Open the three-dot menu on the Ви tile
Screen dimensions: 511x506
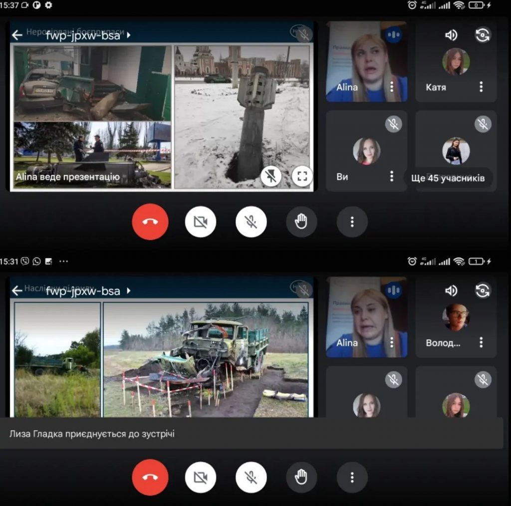pos(392,176)
